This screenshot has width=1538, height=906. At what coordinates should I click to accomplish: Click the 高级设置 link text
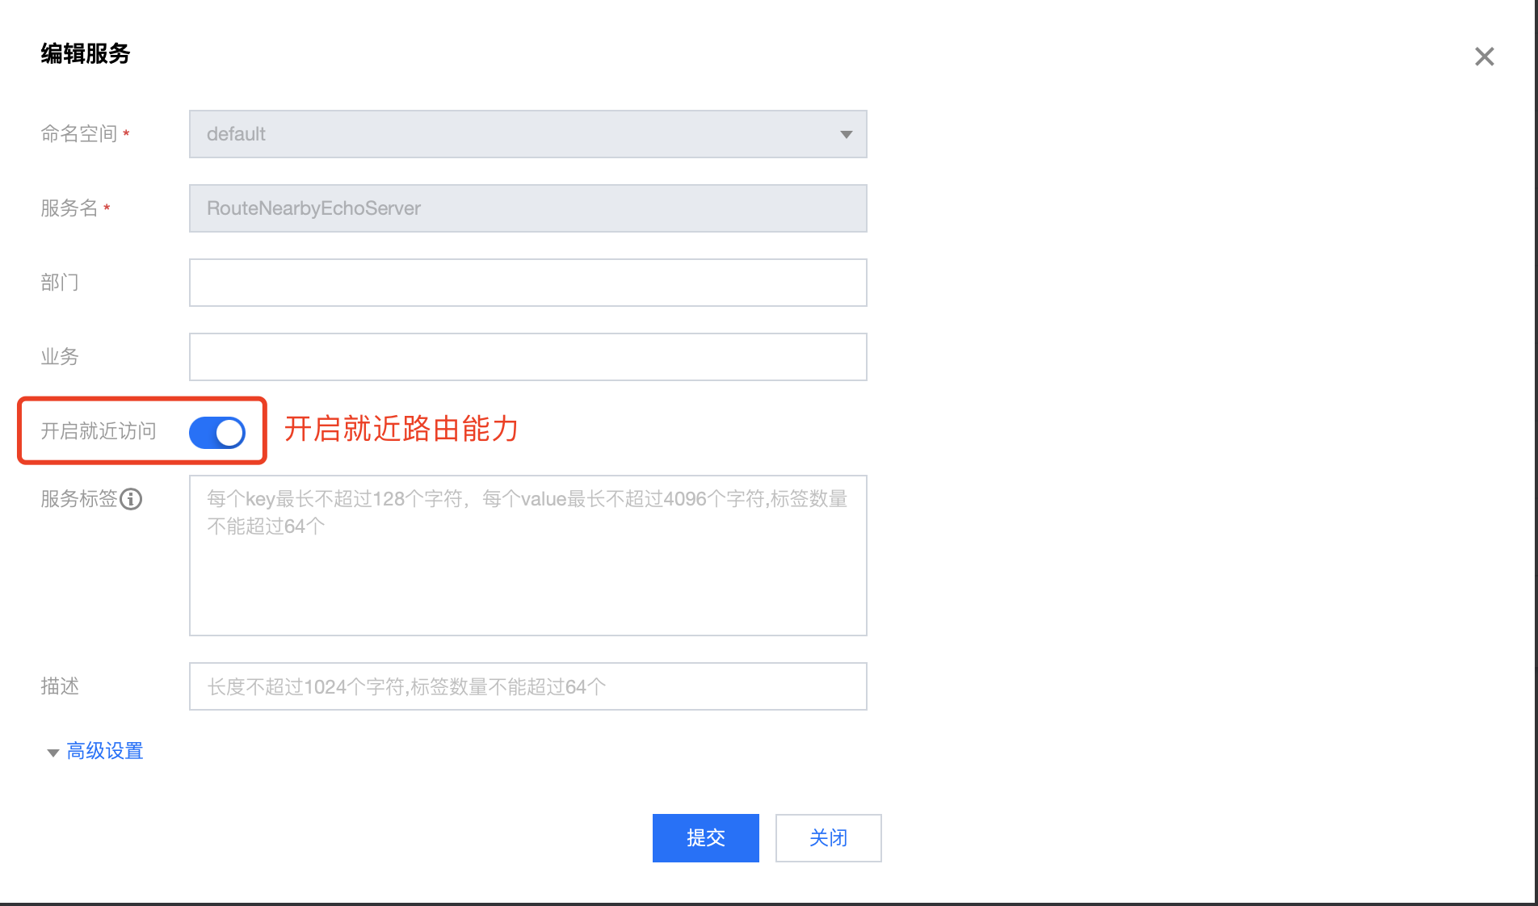point(105,751)
